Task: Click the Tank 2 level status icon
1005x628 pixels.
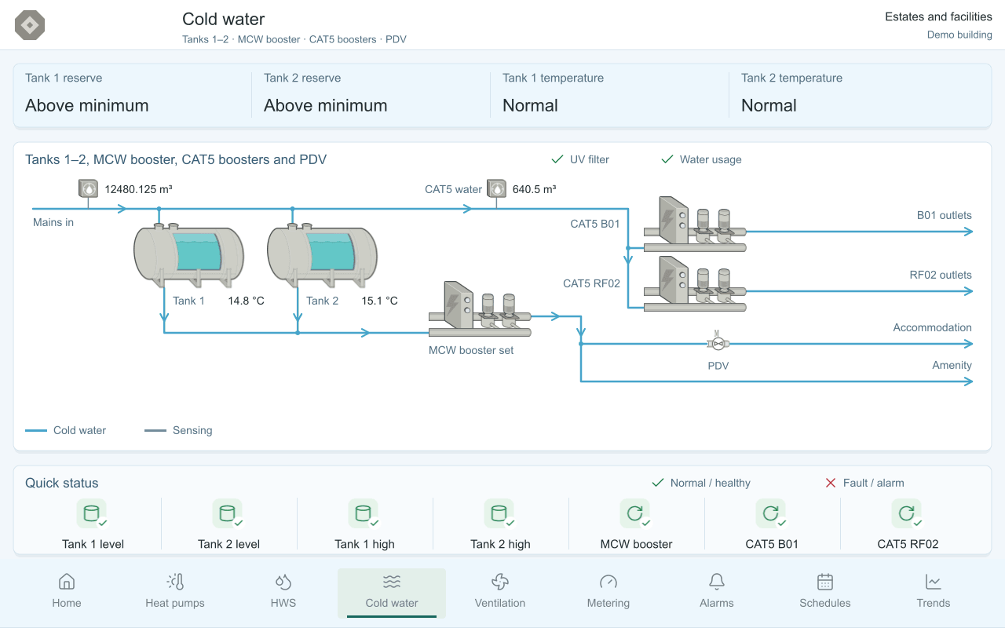Action: (x=228, y=514)
